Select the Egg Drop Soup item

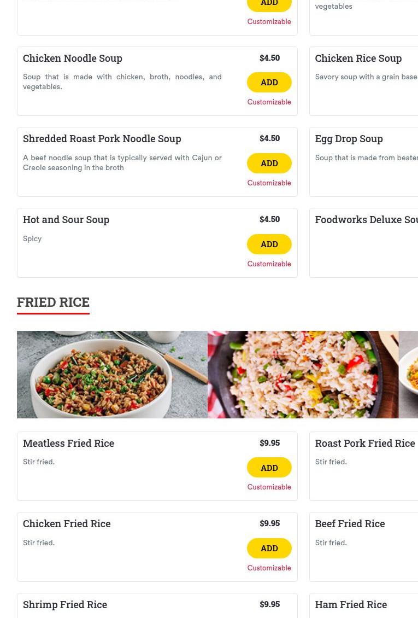pos(349,138)
